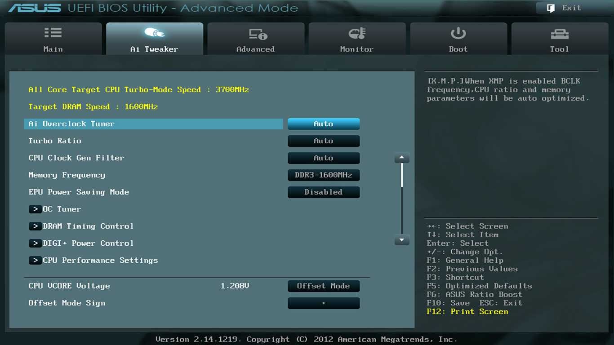This screenshot has width=614, height=345.
Task: Go to the Monitor tab
Action: click(357, 39)
